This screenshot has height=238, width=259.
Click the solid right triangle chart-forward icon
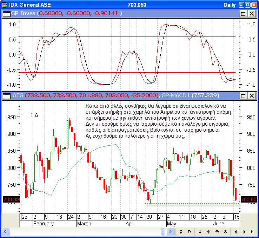coord(244,232)
